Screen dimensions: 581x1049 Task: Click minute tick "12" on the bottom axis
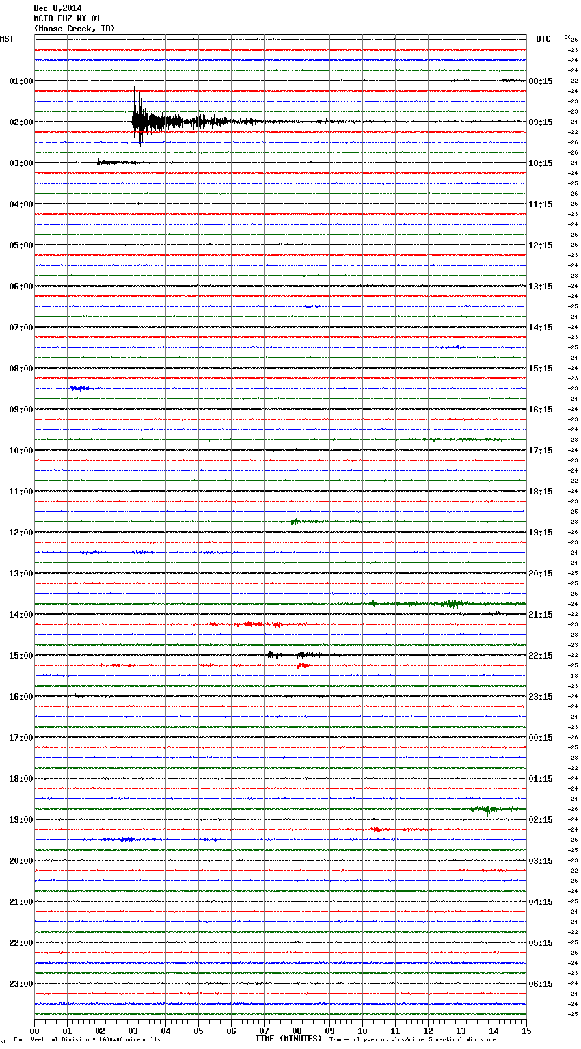point(428,1031)
